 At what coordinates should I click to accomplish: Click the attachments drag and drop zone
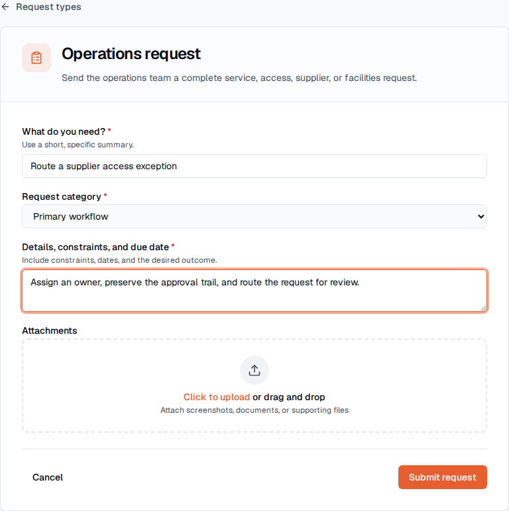point(254,386)
